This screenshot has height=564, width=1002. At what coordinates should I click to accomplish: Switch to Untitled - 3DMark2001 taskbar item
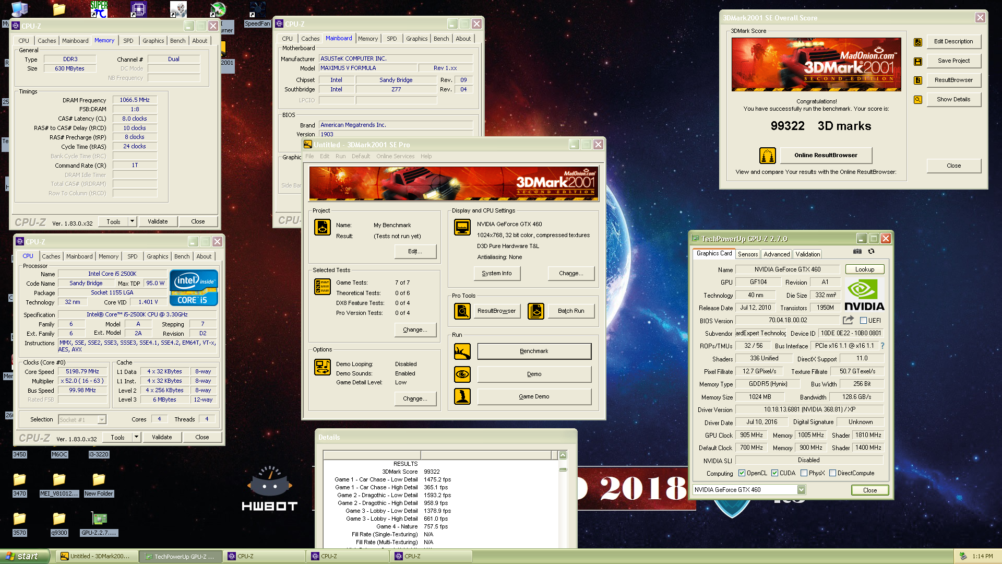[97, 557]
